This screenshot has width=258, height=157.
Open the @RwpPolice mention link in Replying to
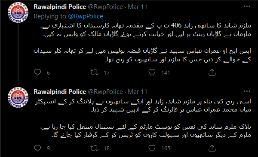click(86, 16)
